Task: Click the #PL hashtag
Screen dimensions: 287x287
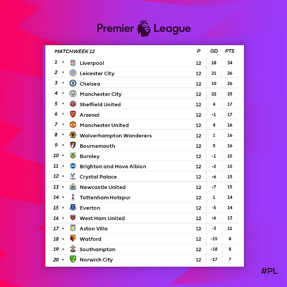Action: tap(269, 271)
